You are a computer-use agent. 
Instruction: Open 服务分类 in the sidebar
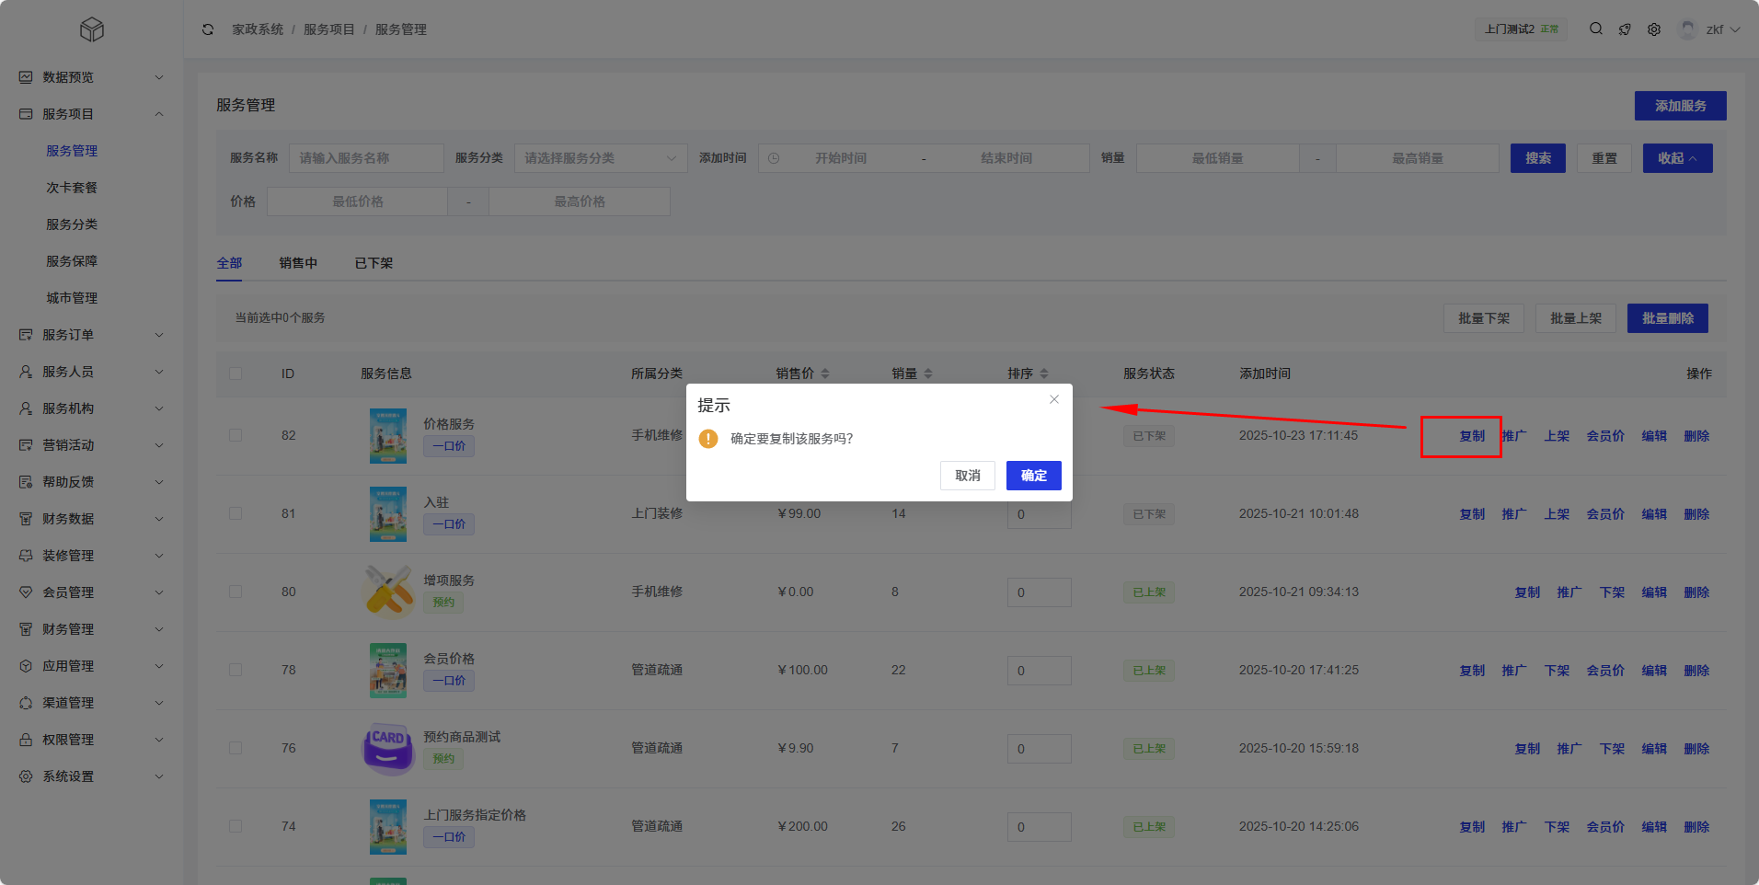72,224
